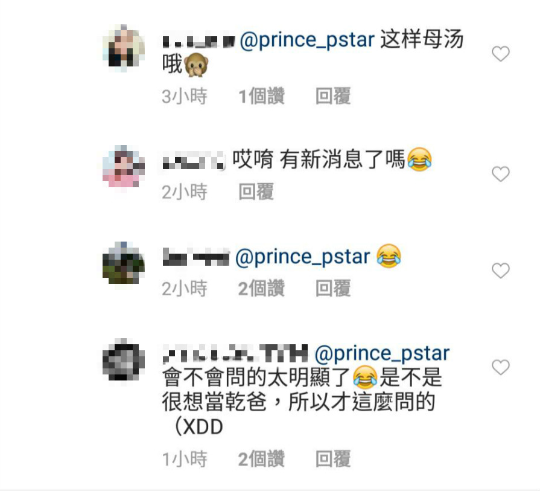Viewport: 540px width, 491px height.
Task: Open second commenter's pink avatar
Action: (x=124, y=166)
